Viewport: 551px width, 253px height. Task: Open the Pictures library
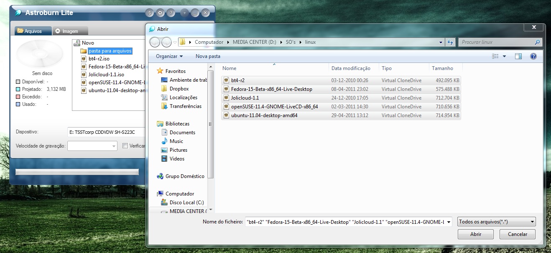click(179, 150)
